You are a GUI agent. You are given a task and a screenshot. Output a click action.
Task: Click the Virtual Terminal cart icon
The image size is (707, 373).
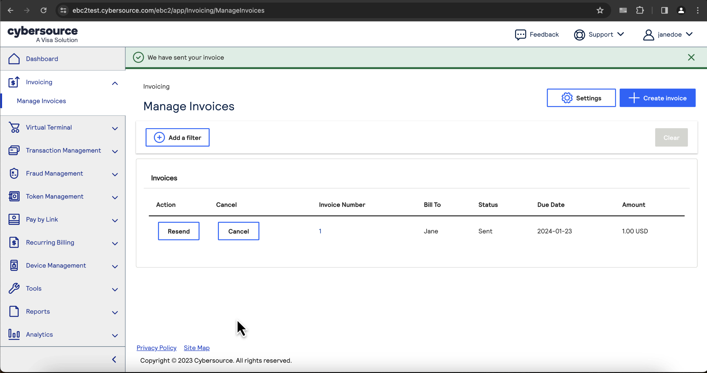(14, 127)
